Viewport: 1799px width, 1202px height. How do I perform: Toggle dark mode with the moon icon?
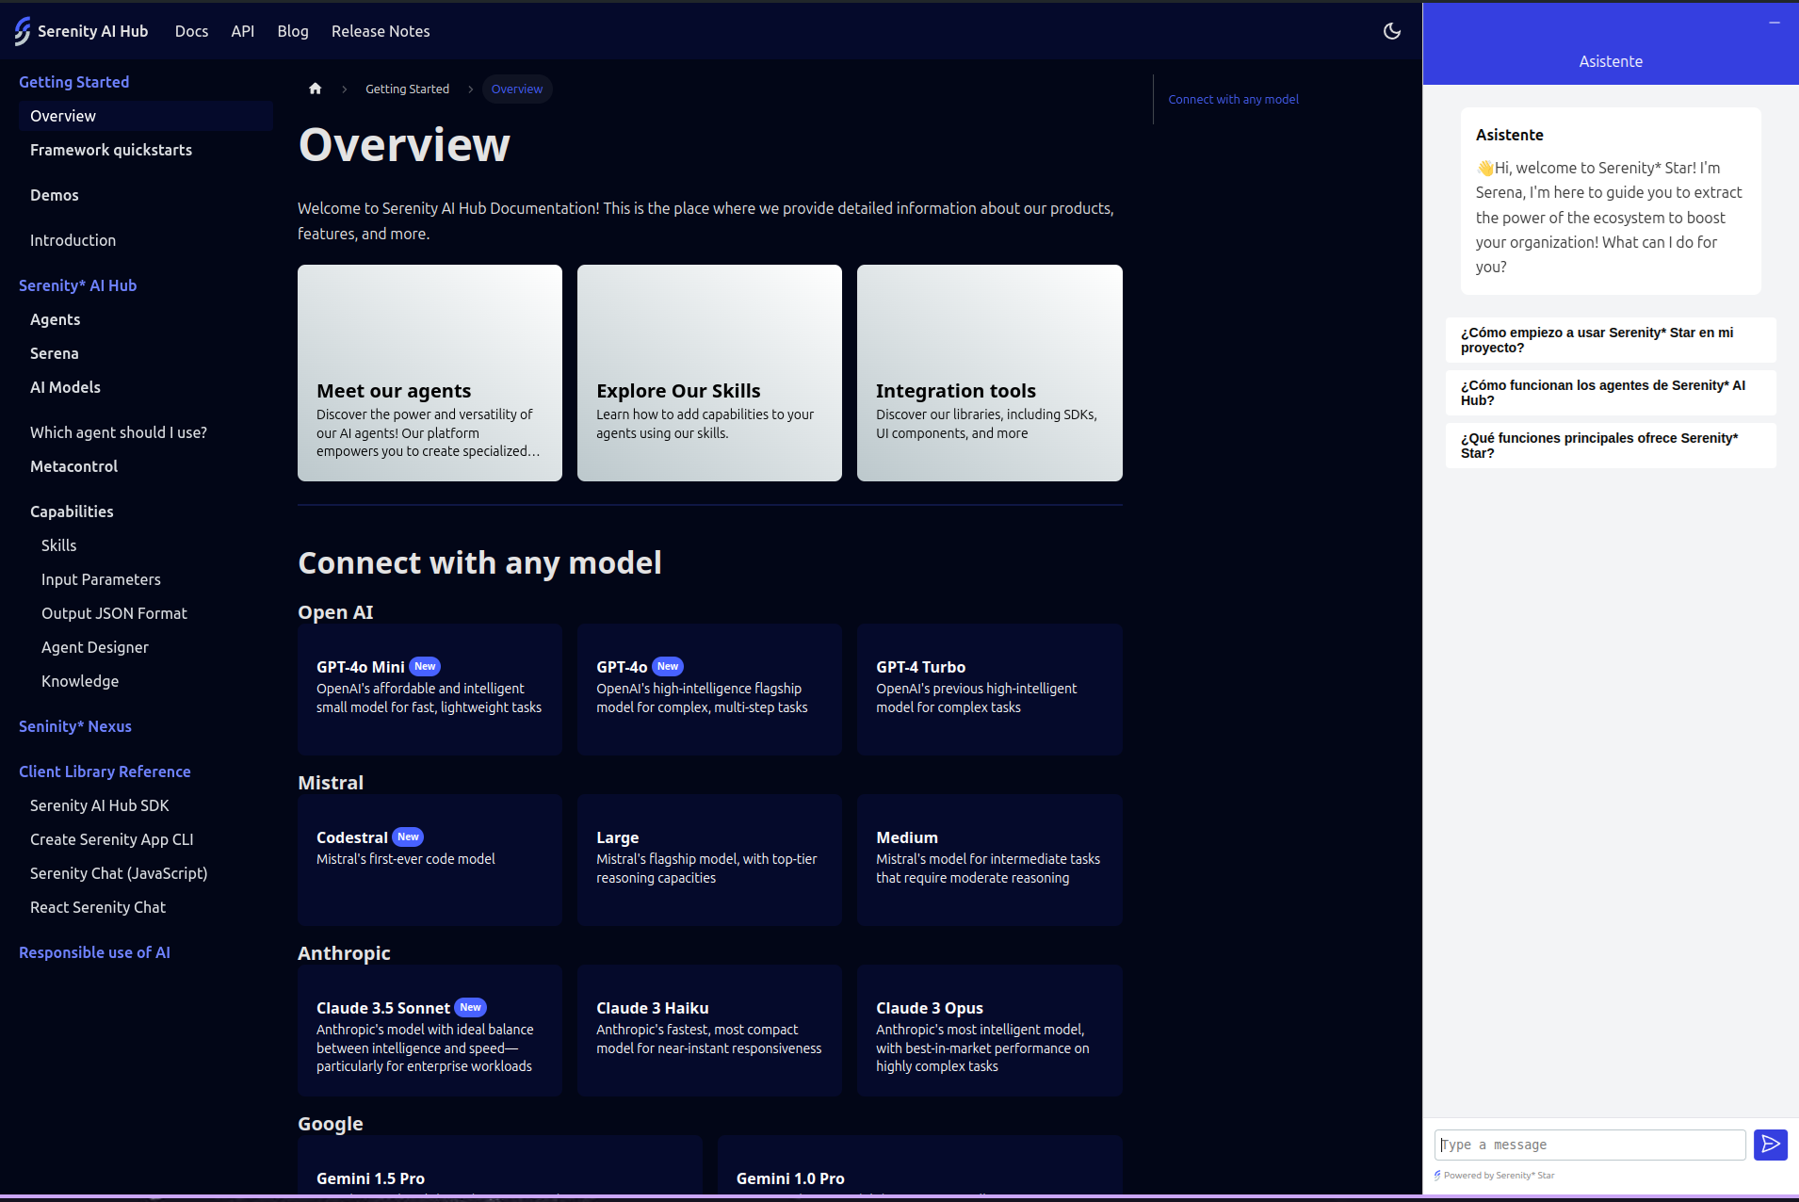(x=1392, y=31)
